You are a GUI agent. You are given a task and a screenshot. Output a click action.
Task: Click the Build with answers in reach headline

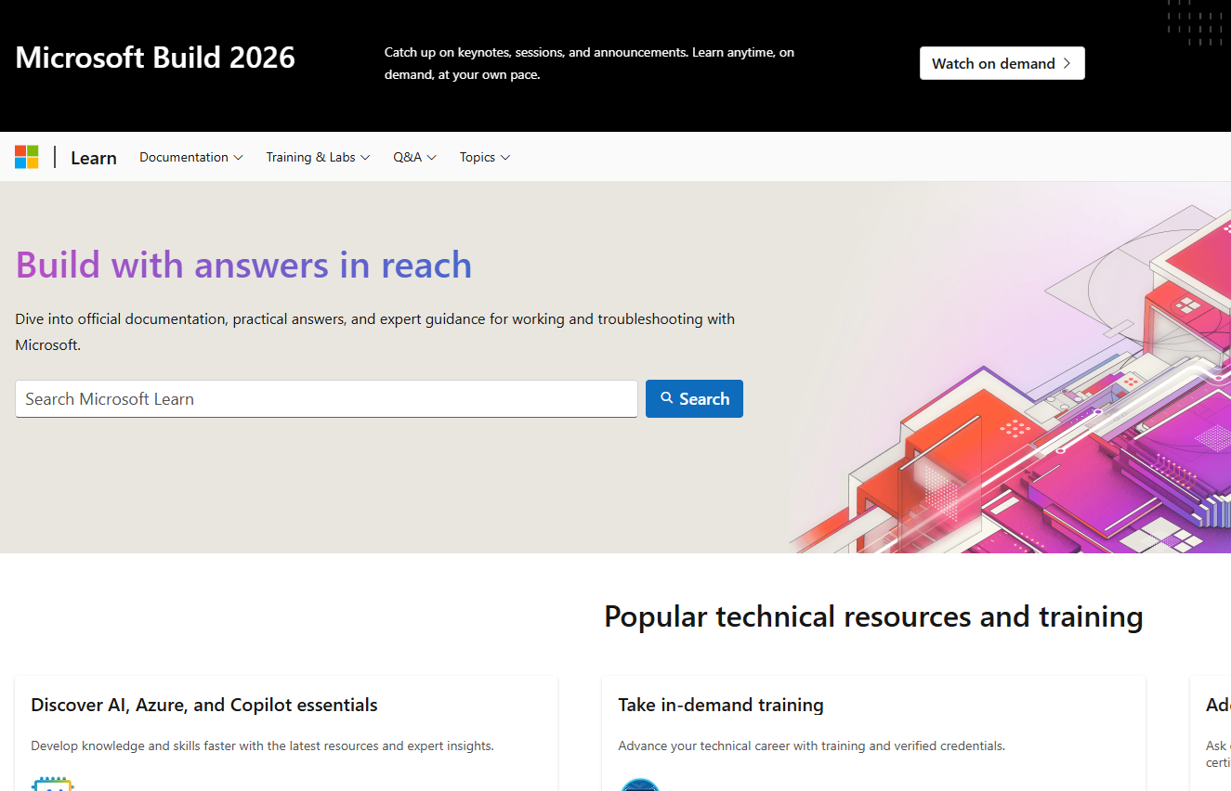[x=243, y=266]
